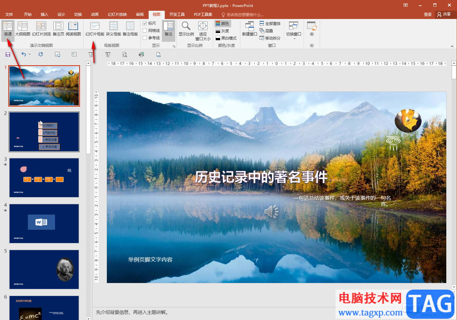
Task: Click 层叠 cascade windows
Action: (266, 31)
